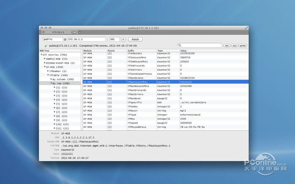This screenshot has height=184, width=295.
Task: Export results with the csv button
Action: pyautogui.click(x=234, y=45)
